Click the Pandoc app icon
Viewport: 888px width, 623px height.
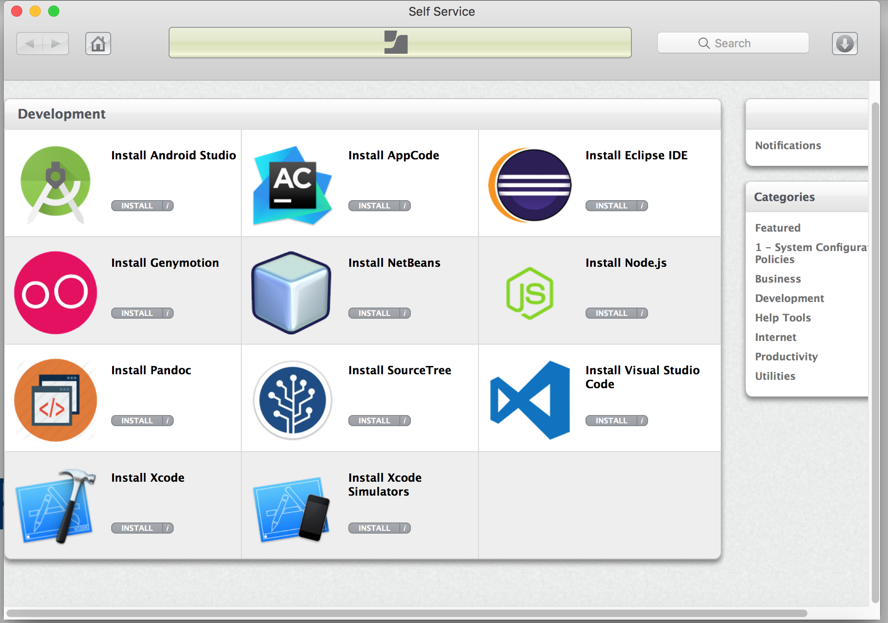pyautogui.click(x=56, y=400)
